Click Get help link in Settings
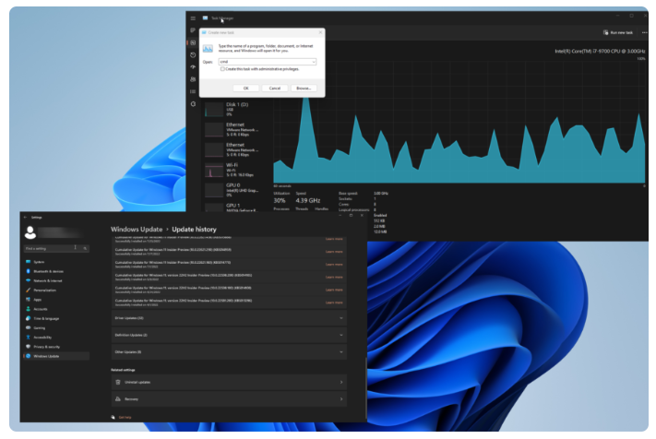The height and width of the screenshot is (439, 656). 125,417
